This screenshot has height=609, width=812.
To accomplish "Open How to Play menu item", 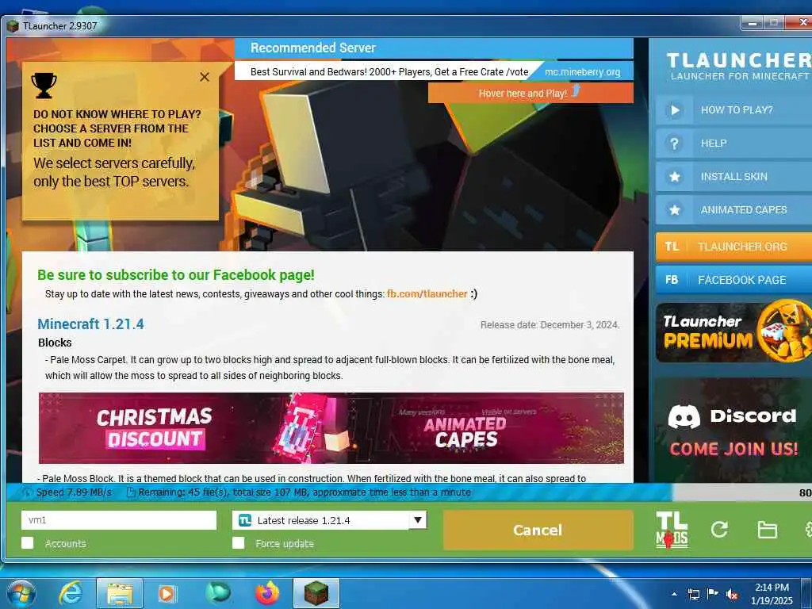I will (x=733, y=109).
